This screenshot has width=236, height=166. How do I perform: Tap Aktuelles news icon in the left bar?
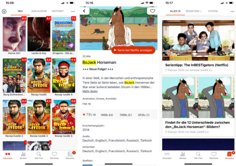point(70,154)
